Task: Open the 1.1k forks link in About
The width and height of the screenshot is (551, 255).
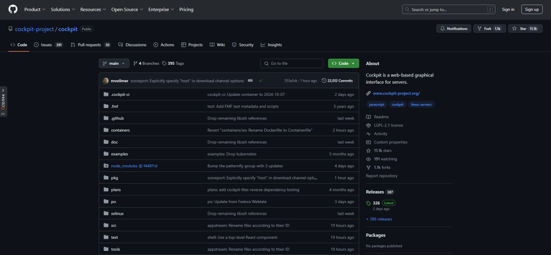Action: click(378, 167)
